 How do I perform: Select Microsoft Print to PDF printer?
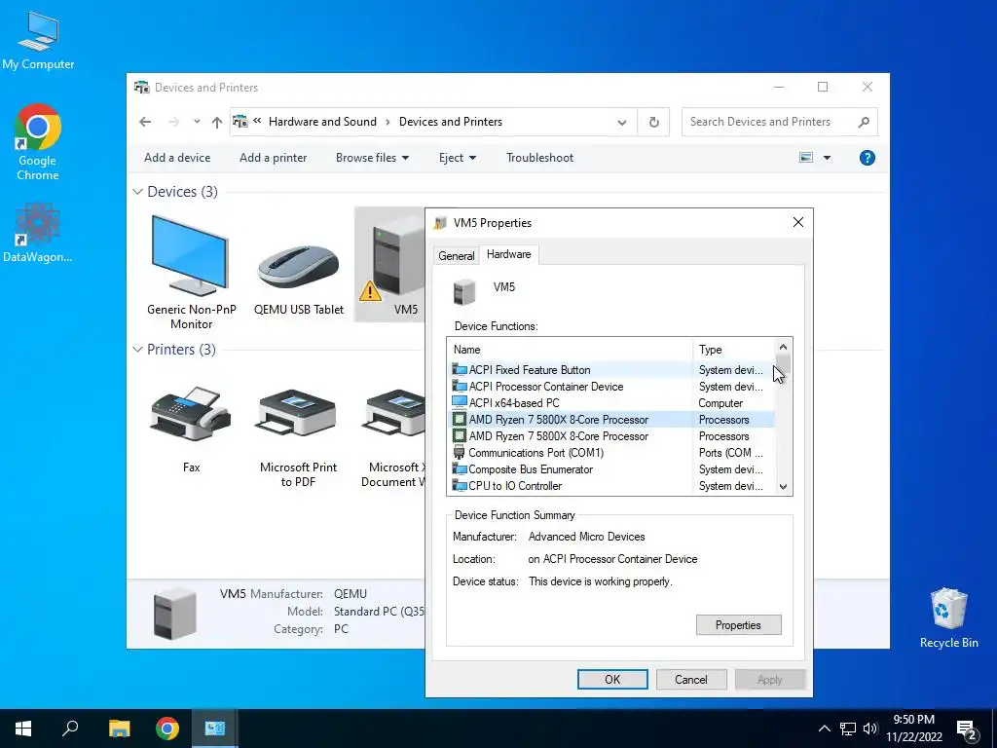click(298, 436)
